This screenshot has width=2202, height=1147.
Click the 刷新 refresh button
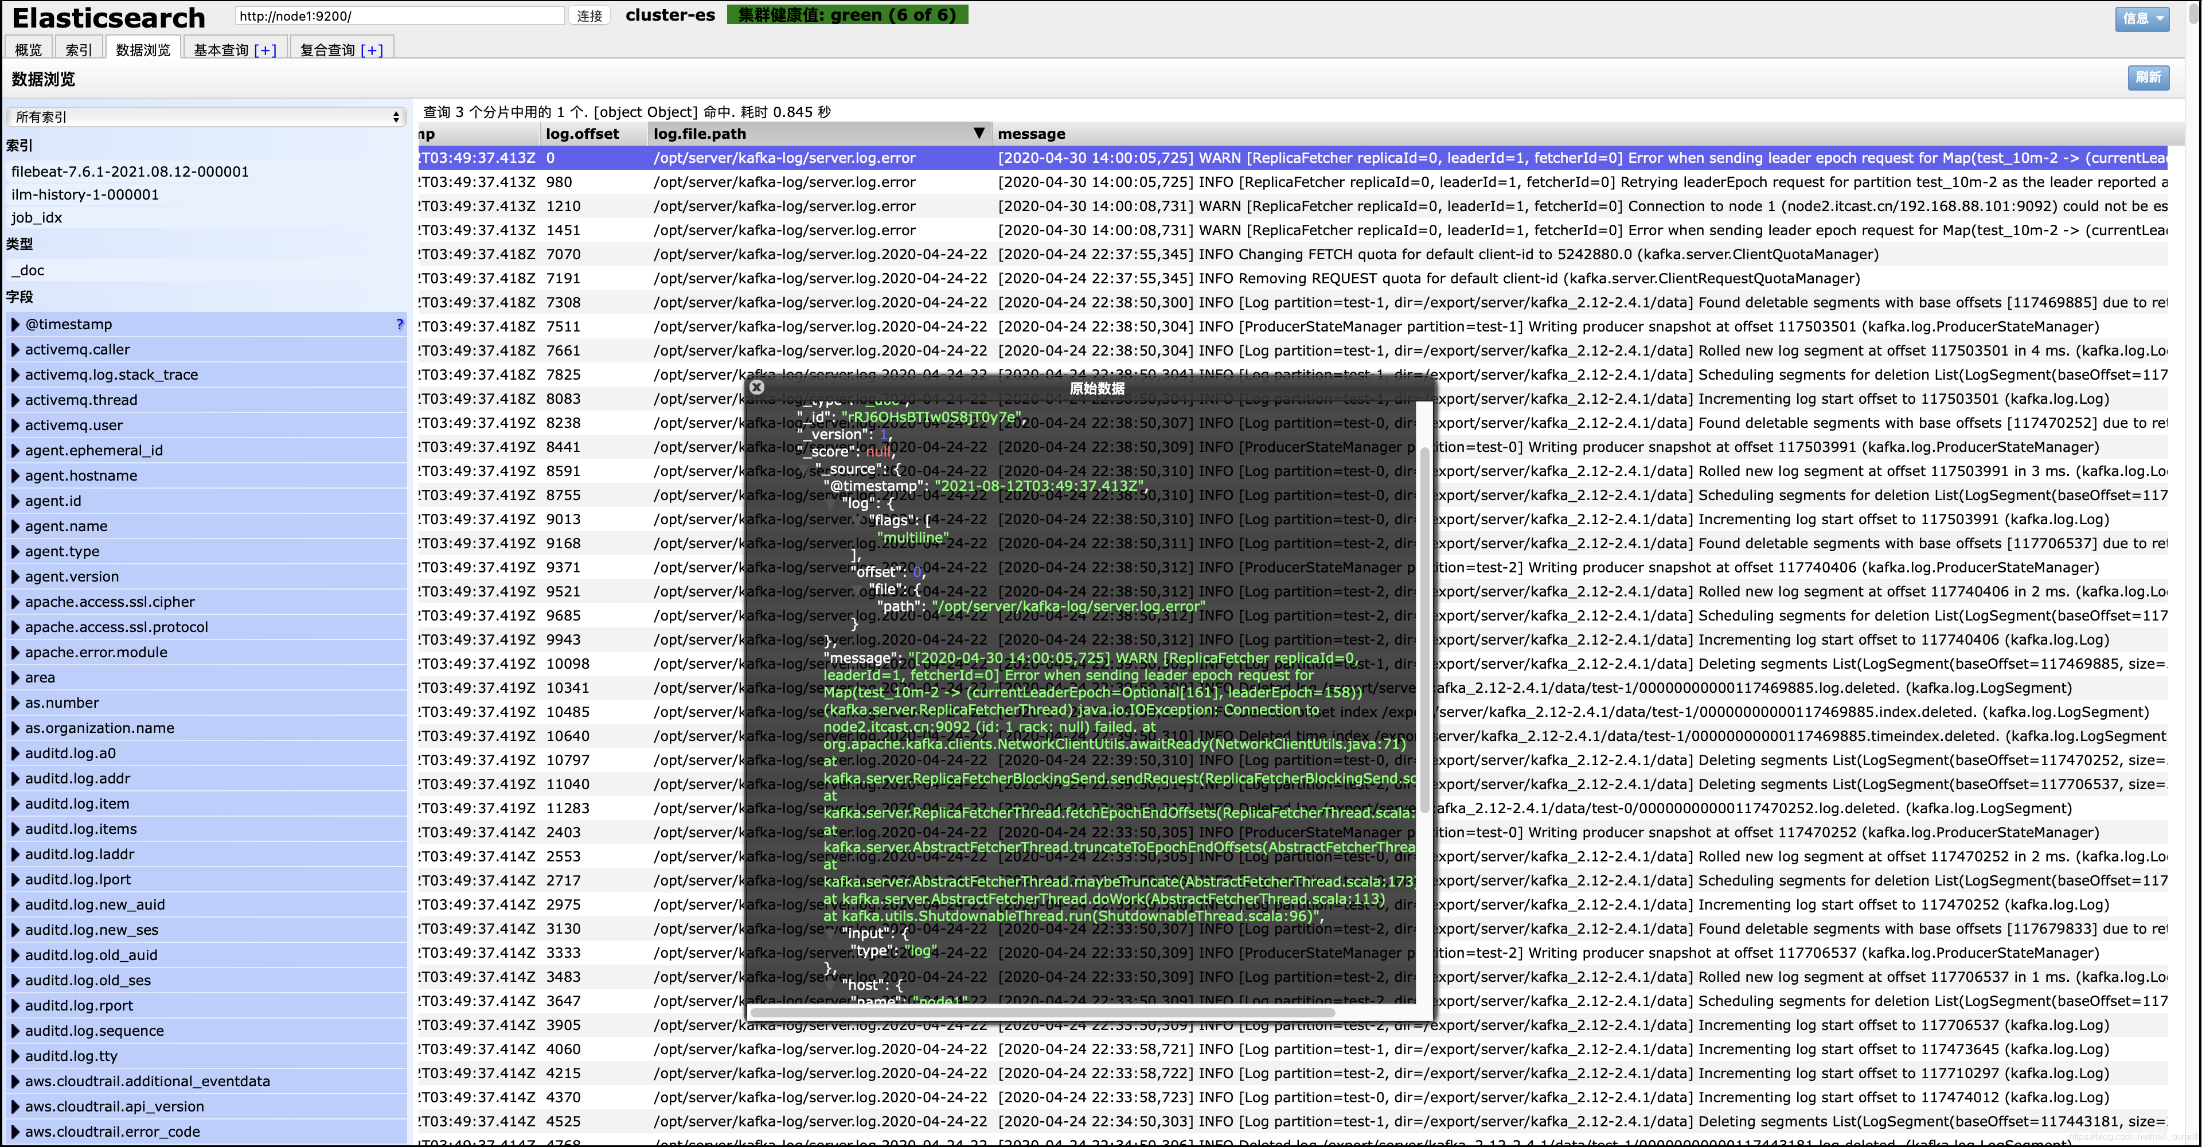tap(2148, 78)
